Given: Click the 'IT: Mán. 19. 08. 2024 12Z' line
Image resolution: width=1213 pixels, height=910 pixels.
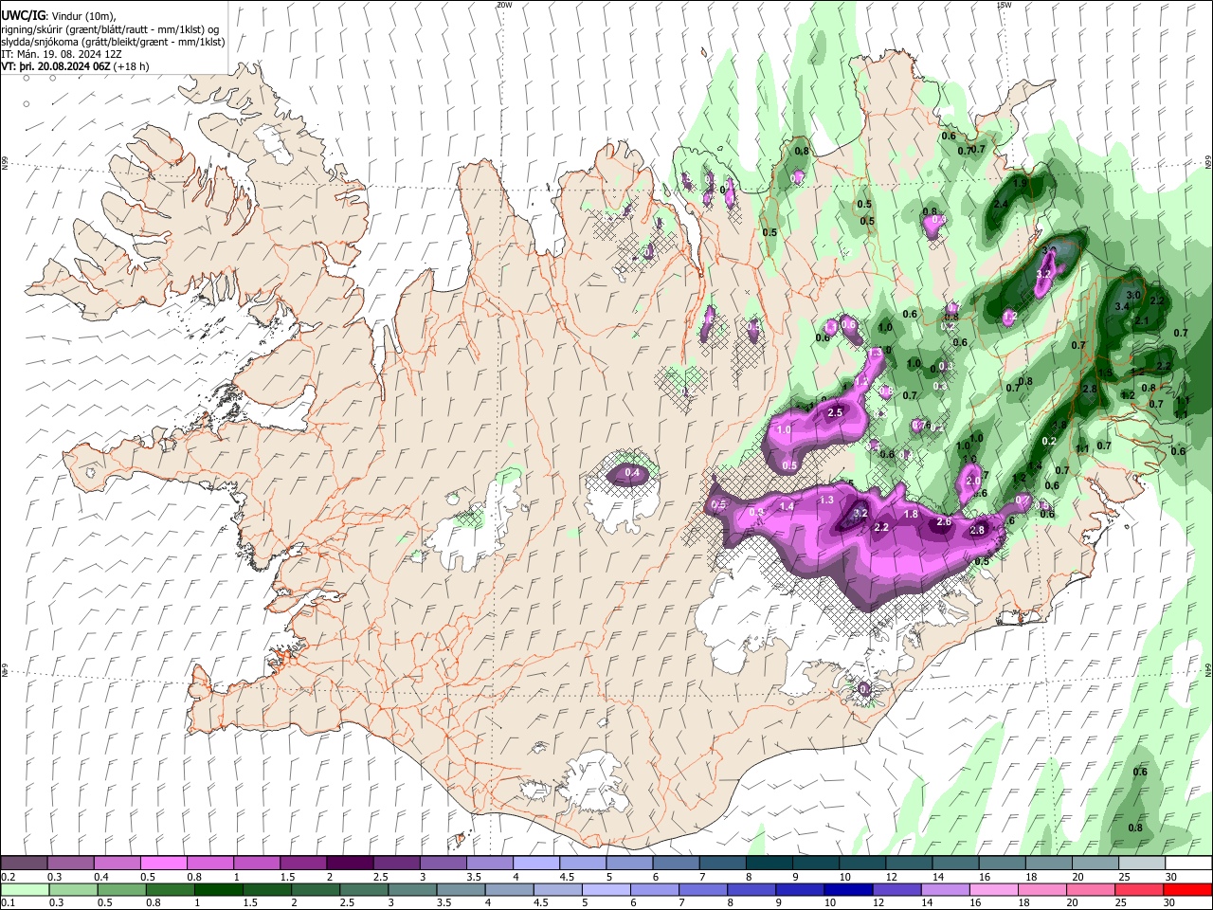Looking at the screenshot, I should (x=62, y=55).
